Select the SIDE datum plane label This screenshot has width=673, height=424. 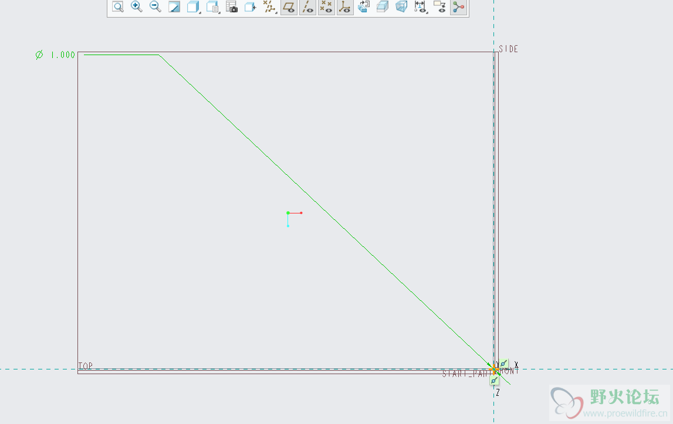508,49
